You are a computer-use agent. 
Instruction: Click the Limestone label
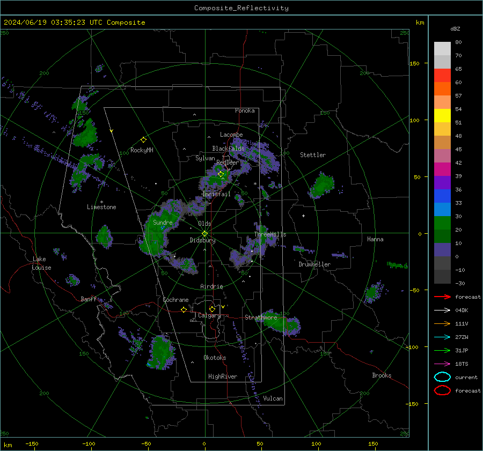101,207
